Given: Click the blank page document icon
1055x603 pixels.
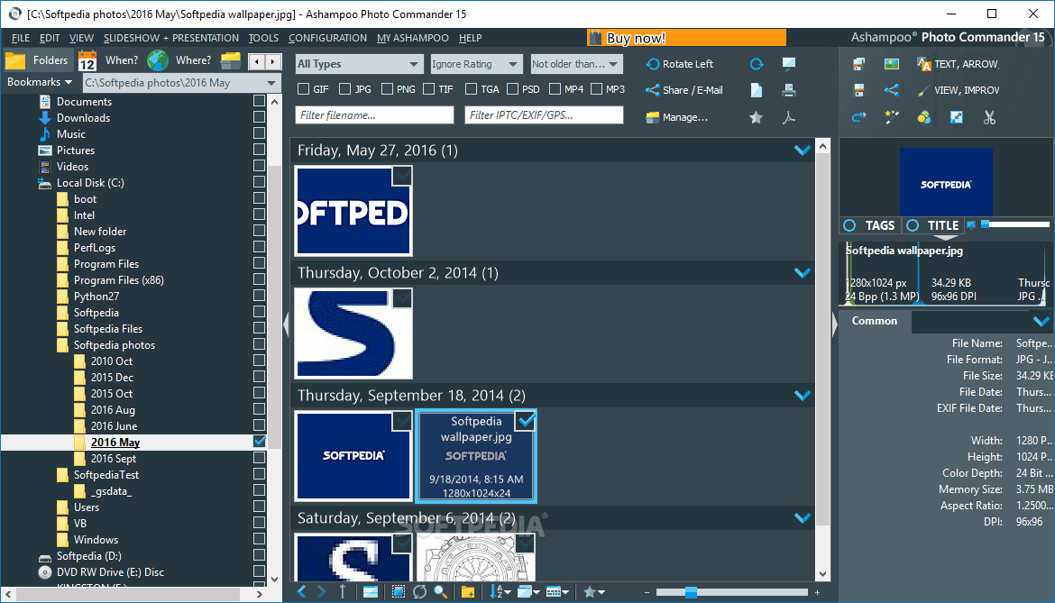Looking at the screenshot, I should point(757,90).
